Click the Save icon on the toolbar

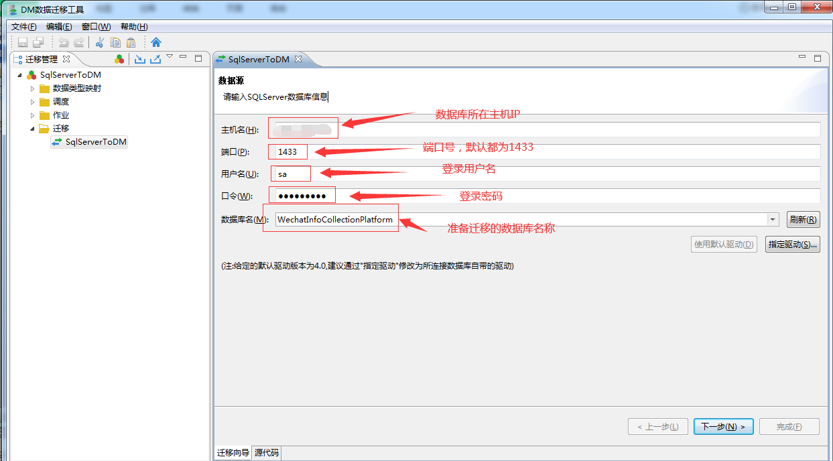point(23,42)
